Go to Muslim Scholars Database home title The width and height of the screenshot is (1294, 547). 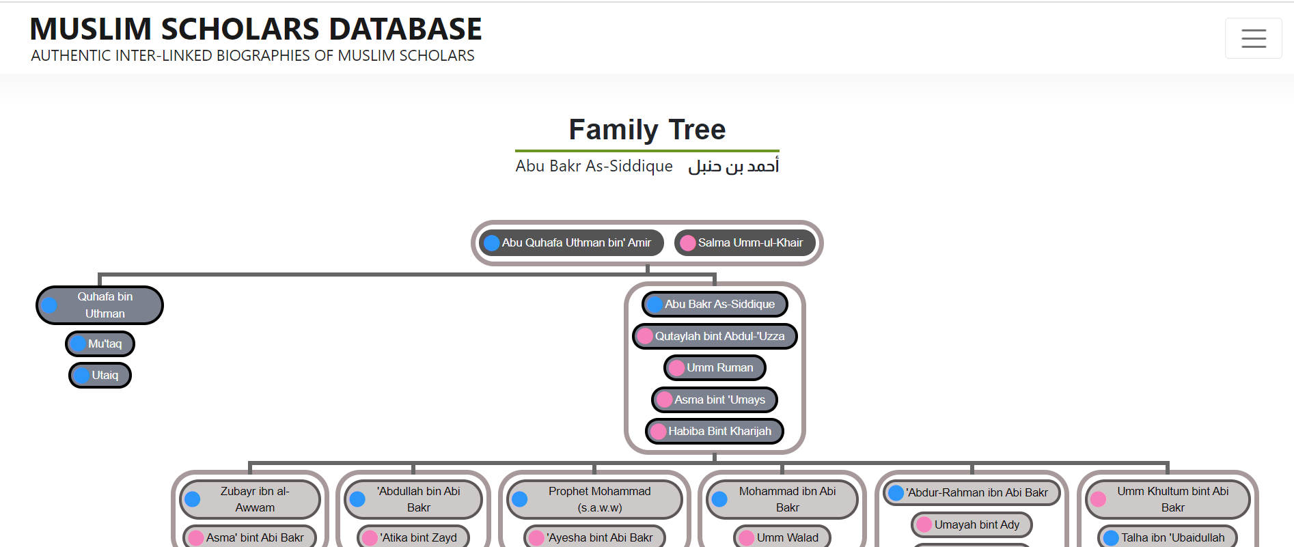pos(256,29)
